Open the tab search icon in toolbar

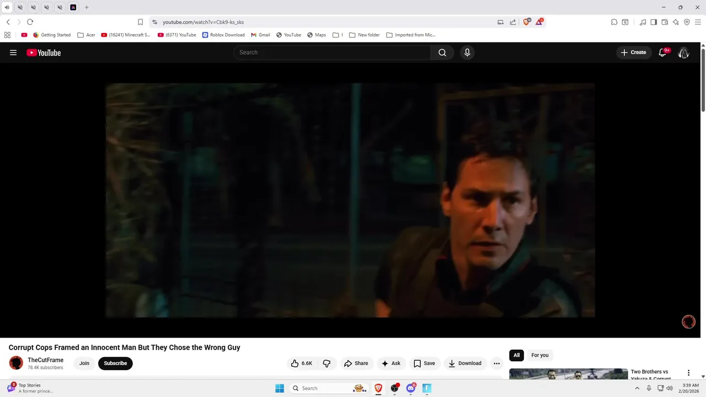[625, 22]
